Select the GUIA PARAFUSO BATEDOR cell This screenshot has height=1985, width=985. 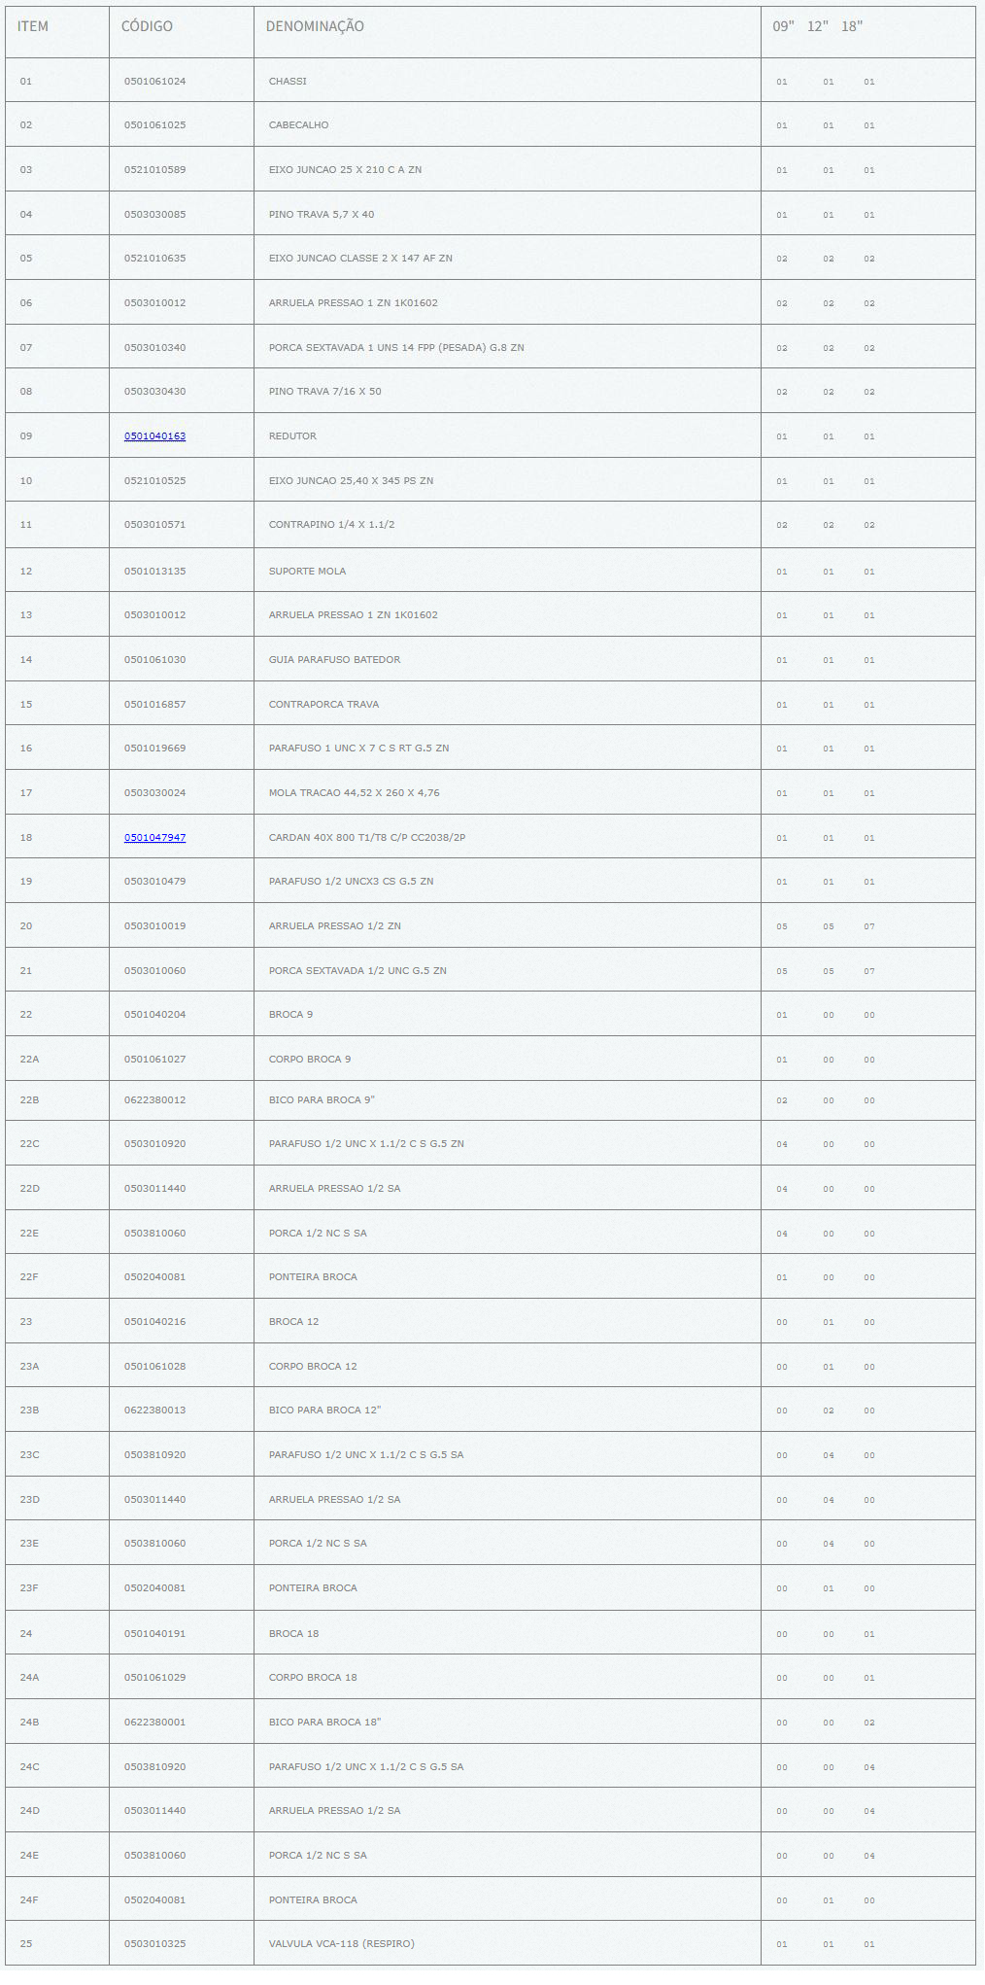click(x=334, y=660)
